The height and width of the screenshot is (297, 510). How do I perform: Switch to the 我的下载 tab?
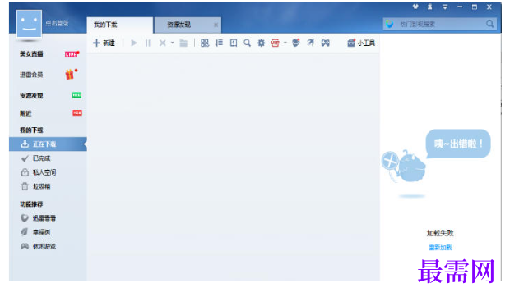coord(120,25)
